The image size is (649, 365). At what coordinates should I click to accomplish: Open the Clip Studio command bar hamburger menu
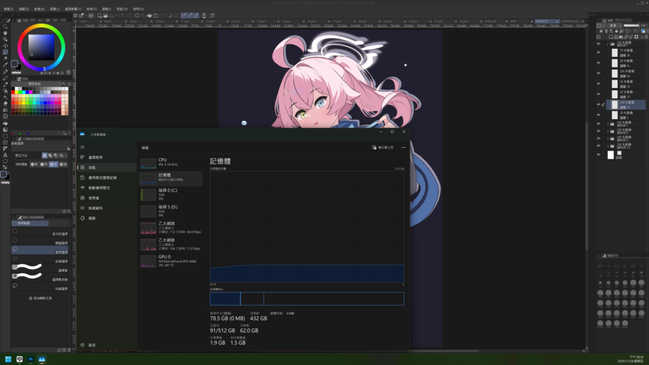click(75, 16)
